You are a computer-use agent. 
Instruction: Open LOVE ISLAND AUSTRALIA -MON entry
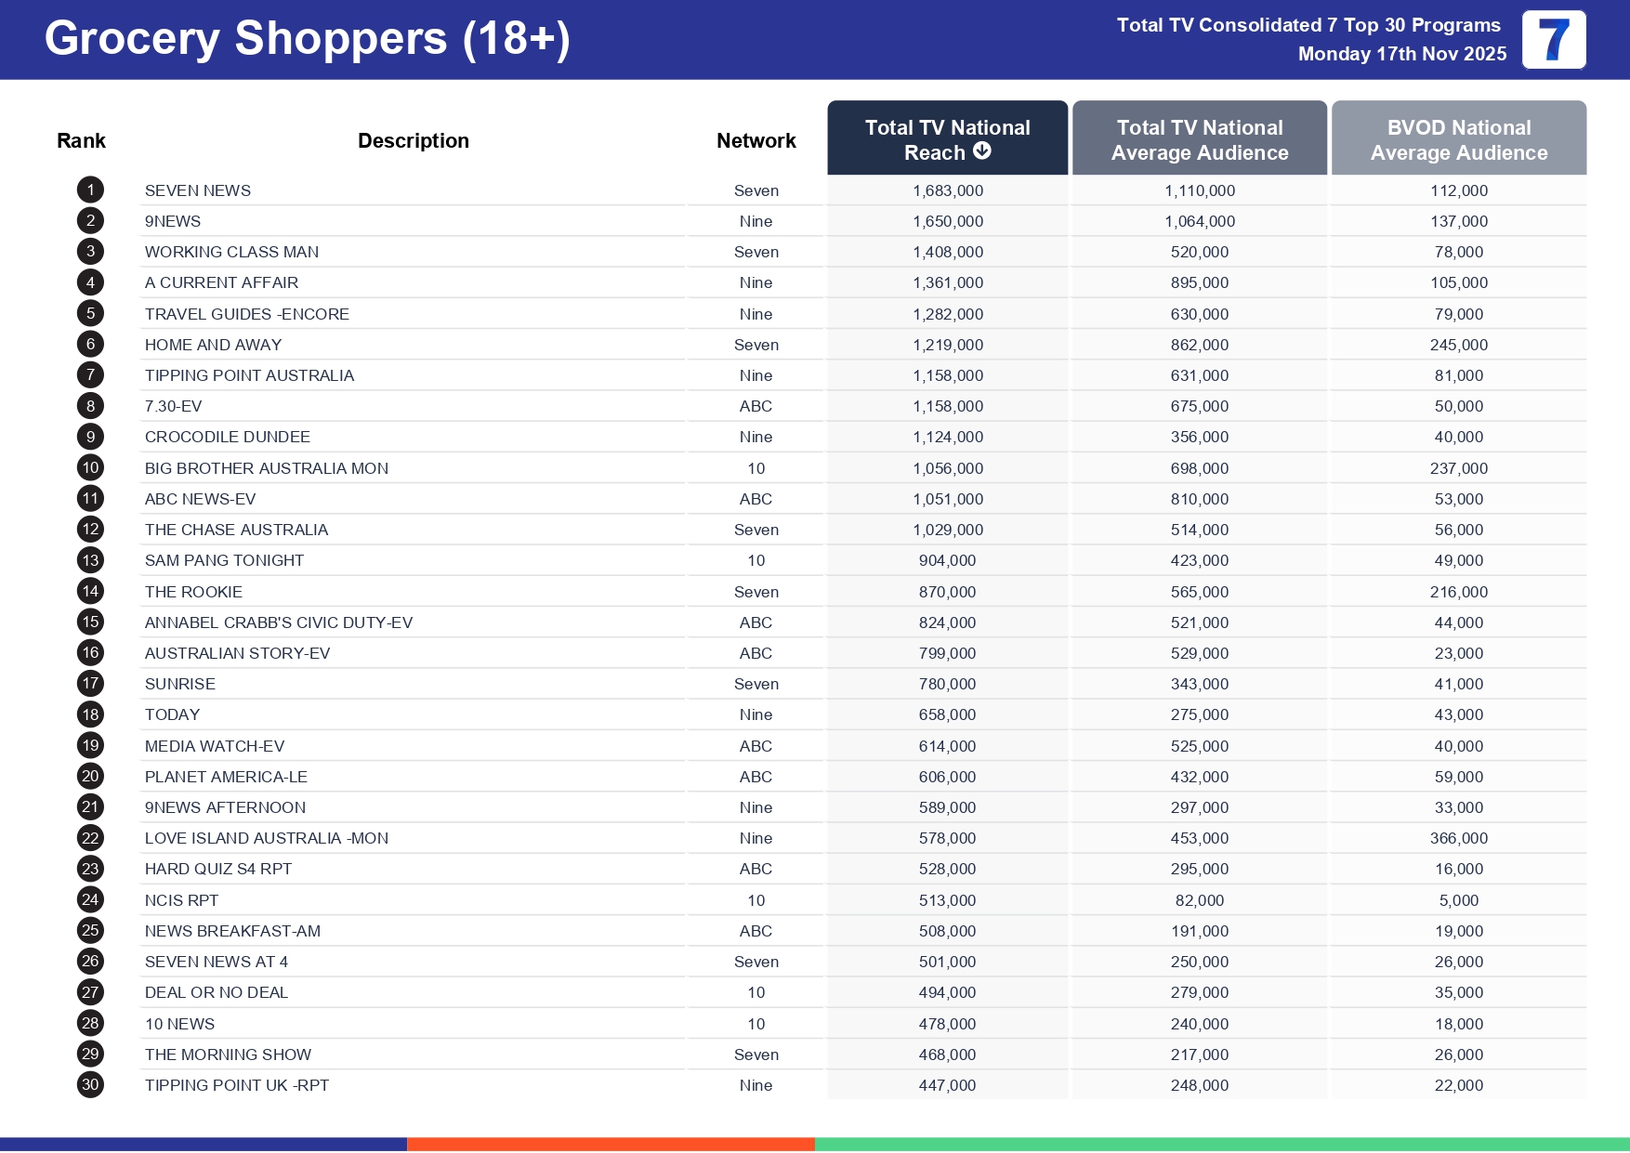(x=266, y=838)
